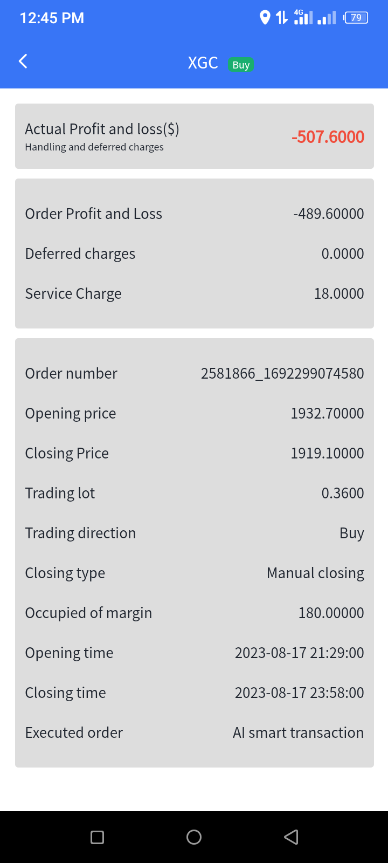Go back using the header arrow
The width and height of the screenshot is (388, 863).
point(23,61)
